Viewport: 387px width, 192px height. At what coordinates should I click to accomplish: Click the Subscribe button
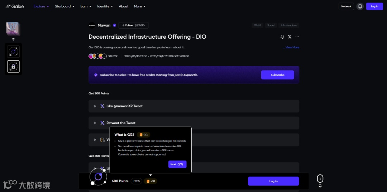click(277, 75)
